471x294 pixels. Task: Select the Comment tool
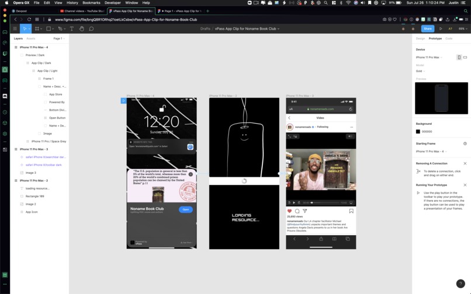pyautogui.click(x=91, y=29)
